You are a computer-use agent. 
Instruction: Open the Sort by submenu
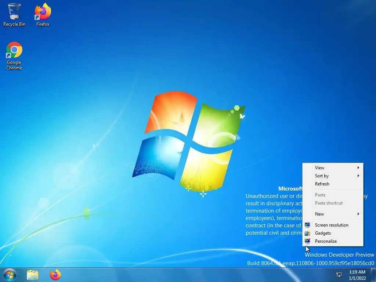coord(333,176)
